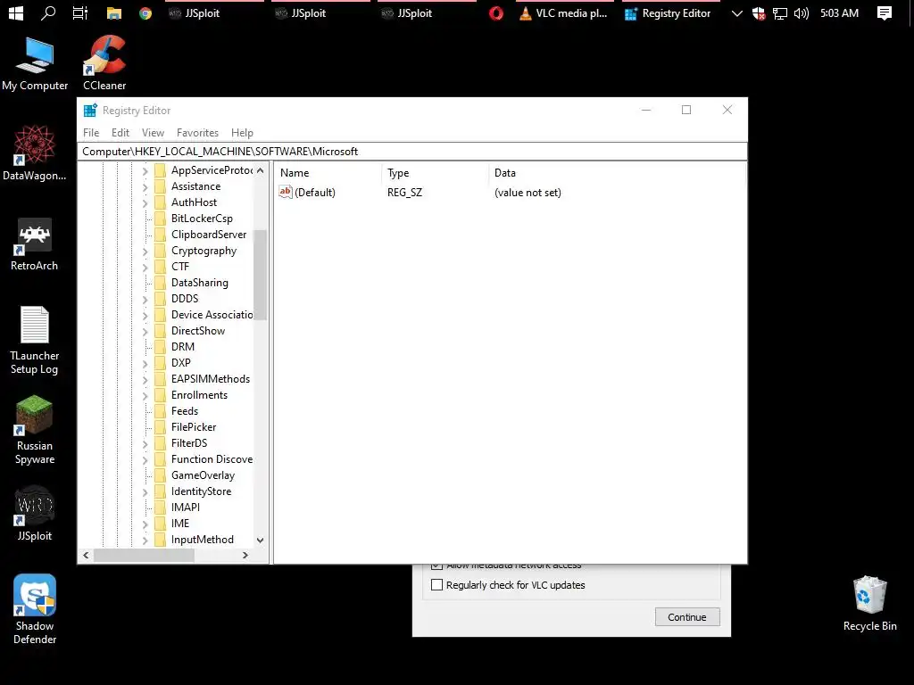Expand the Assistance key
The width and height of the screenshot is (914, 685).
(145, 187)
